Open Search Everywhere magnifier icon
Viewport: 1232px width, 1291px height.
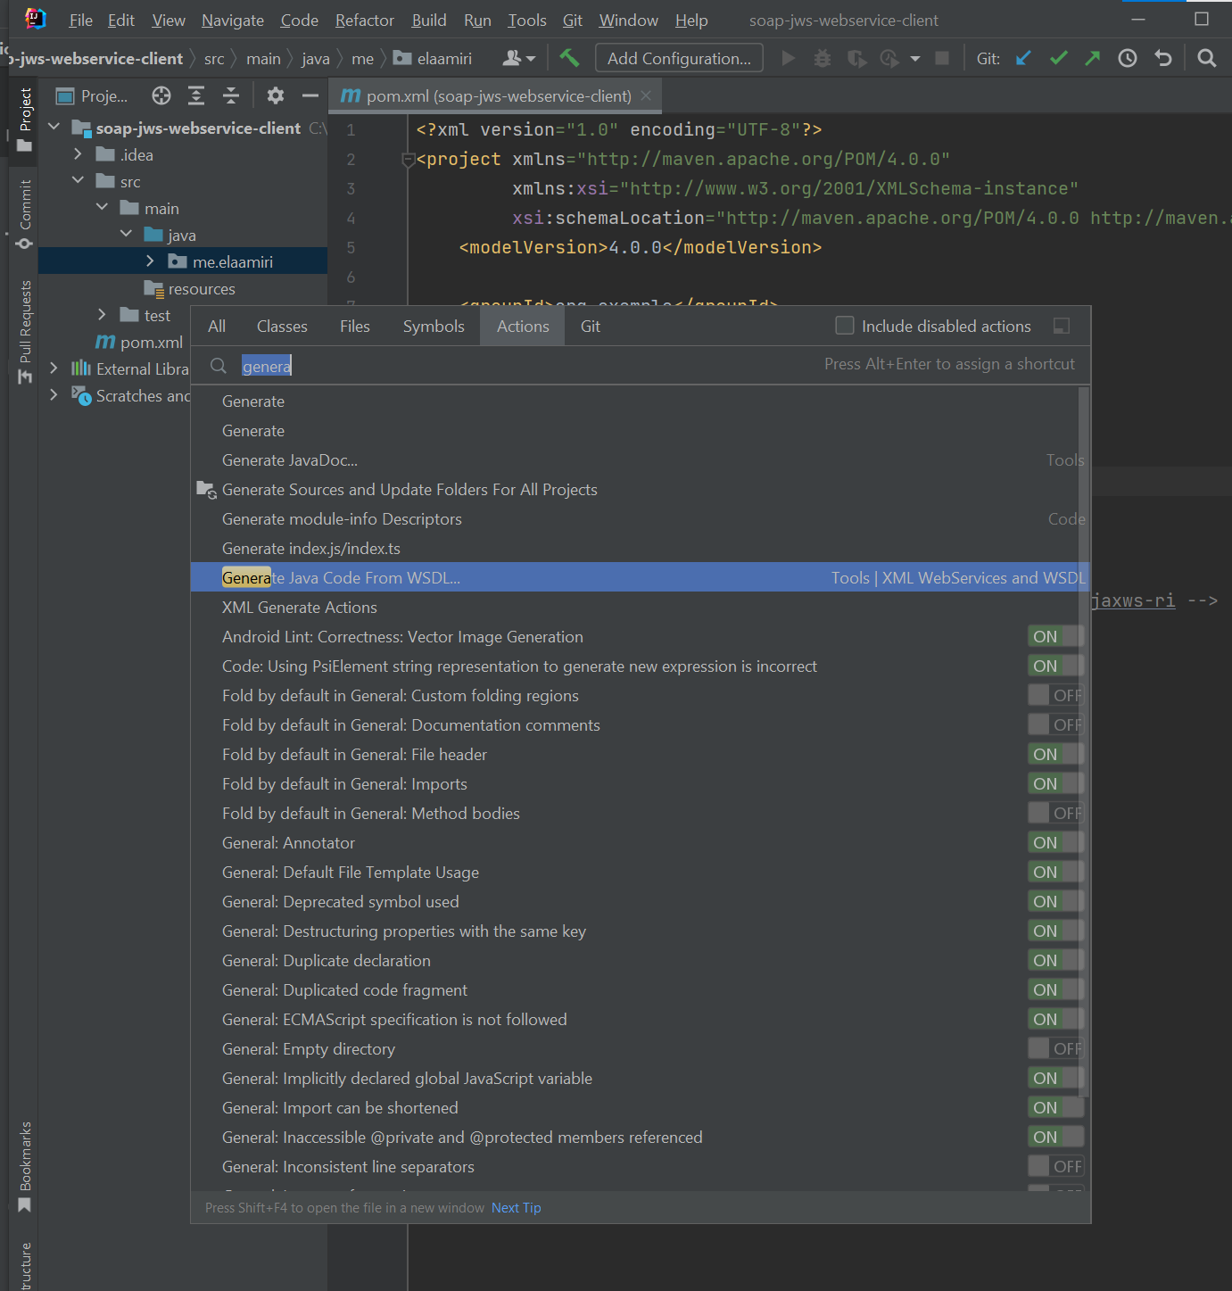coord(1206,58)
